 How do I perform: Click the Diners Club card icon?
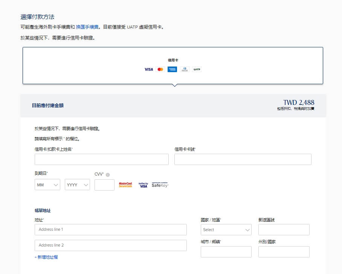pos(184,70)
